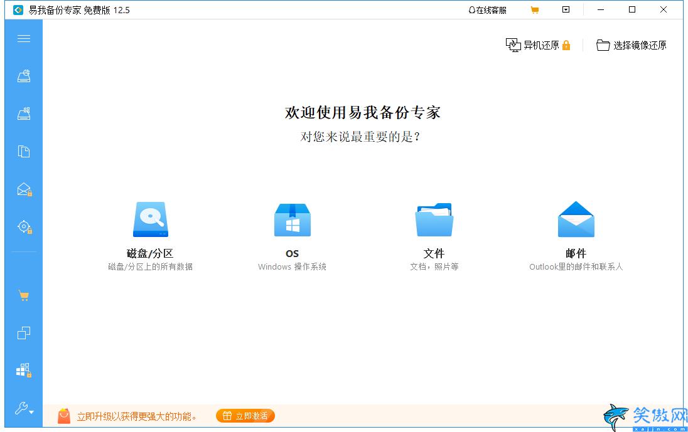Select the OS Windows box icon
This screenshot has height=432, width=688.
pos(293,220)
